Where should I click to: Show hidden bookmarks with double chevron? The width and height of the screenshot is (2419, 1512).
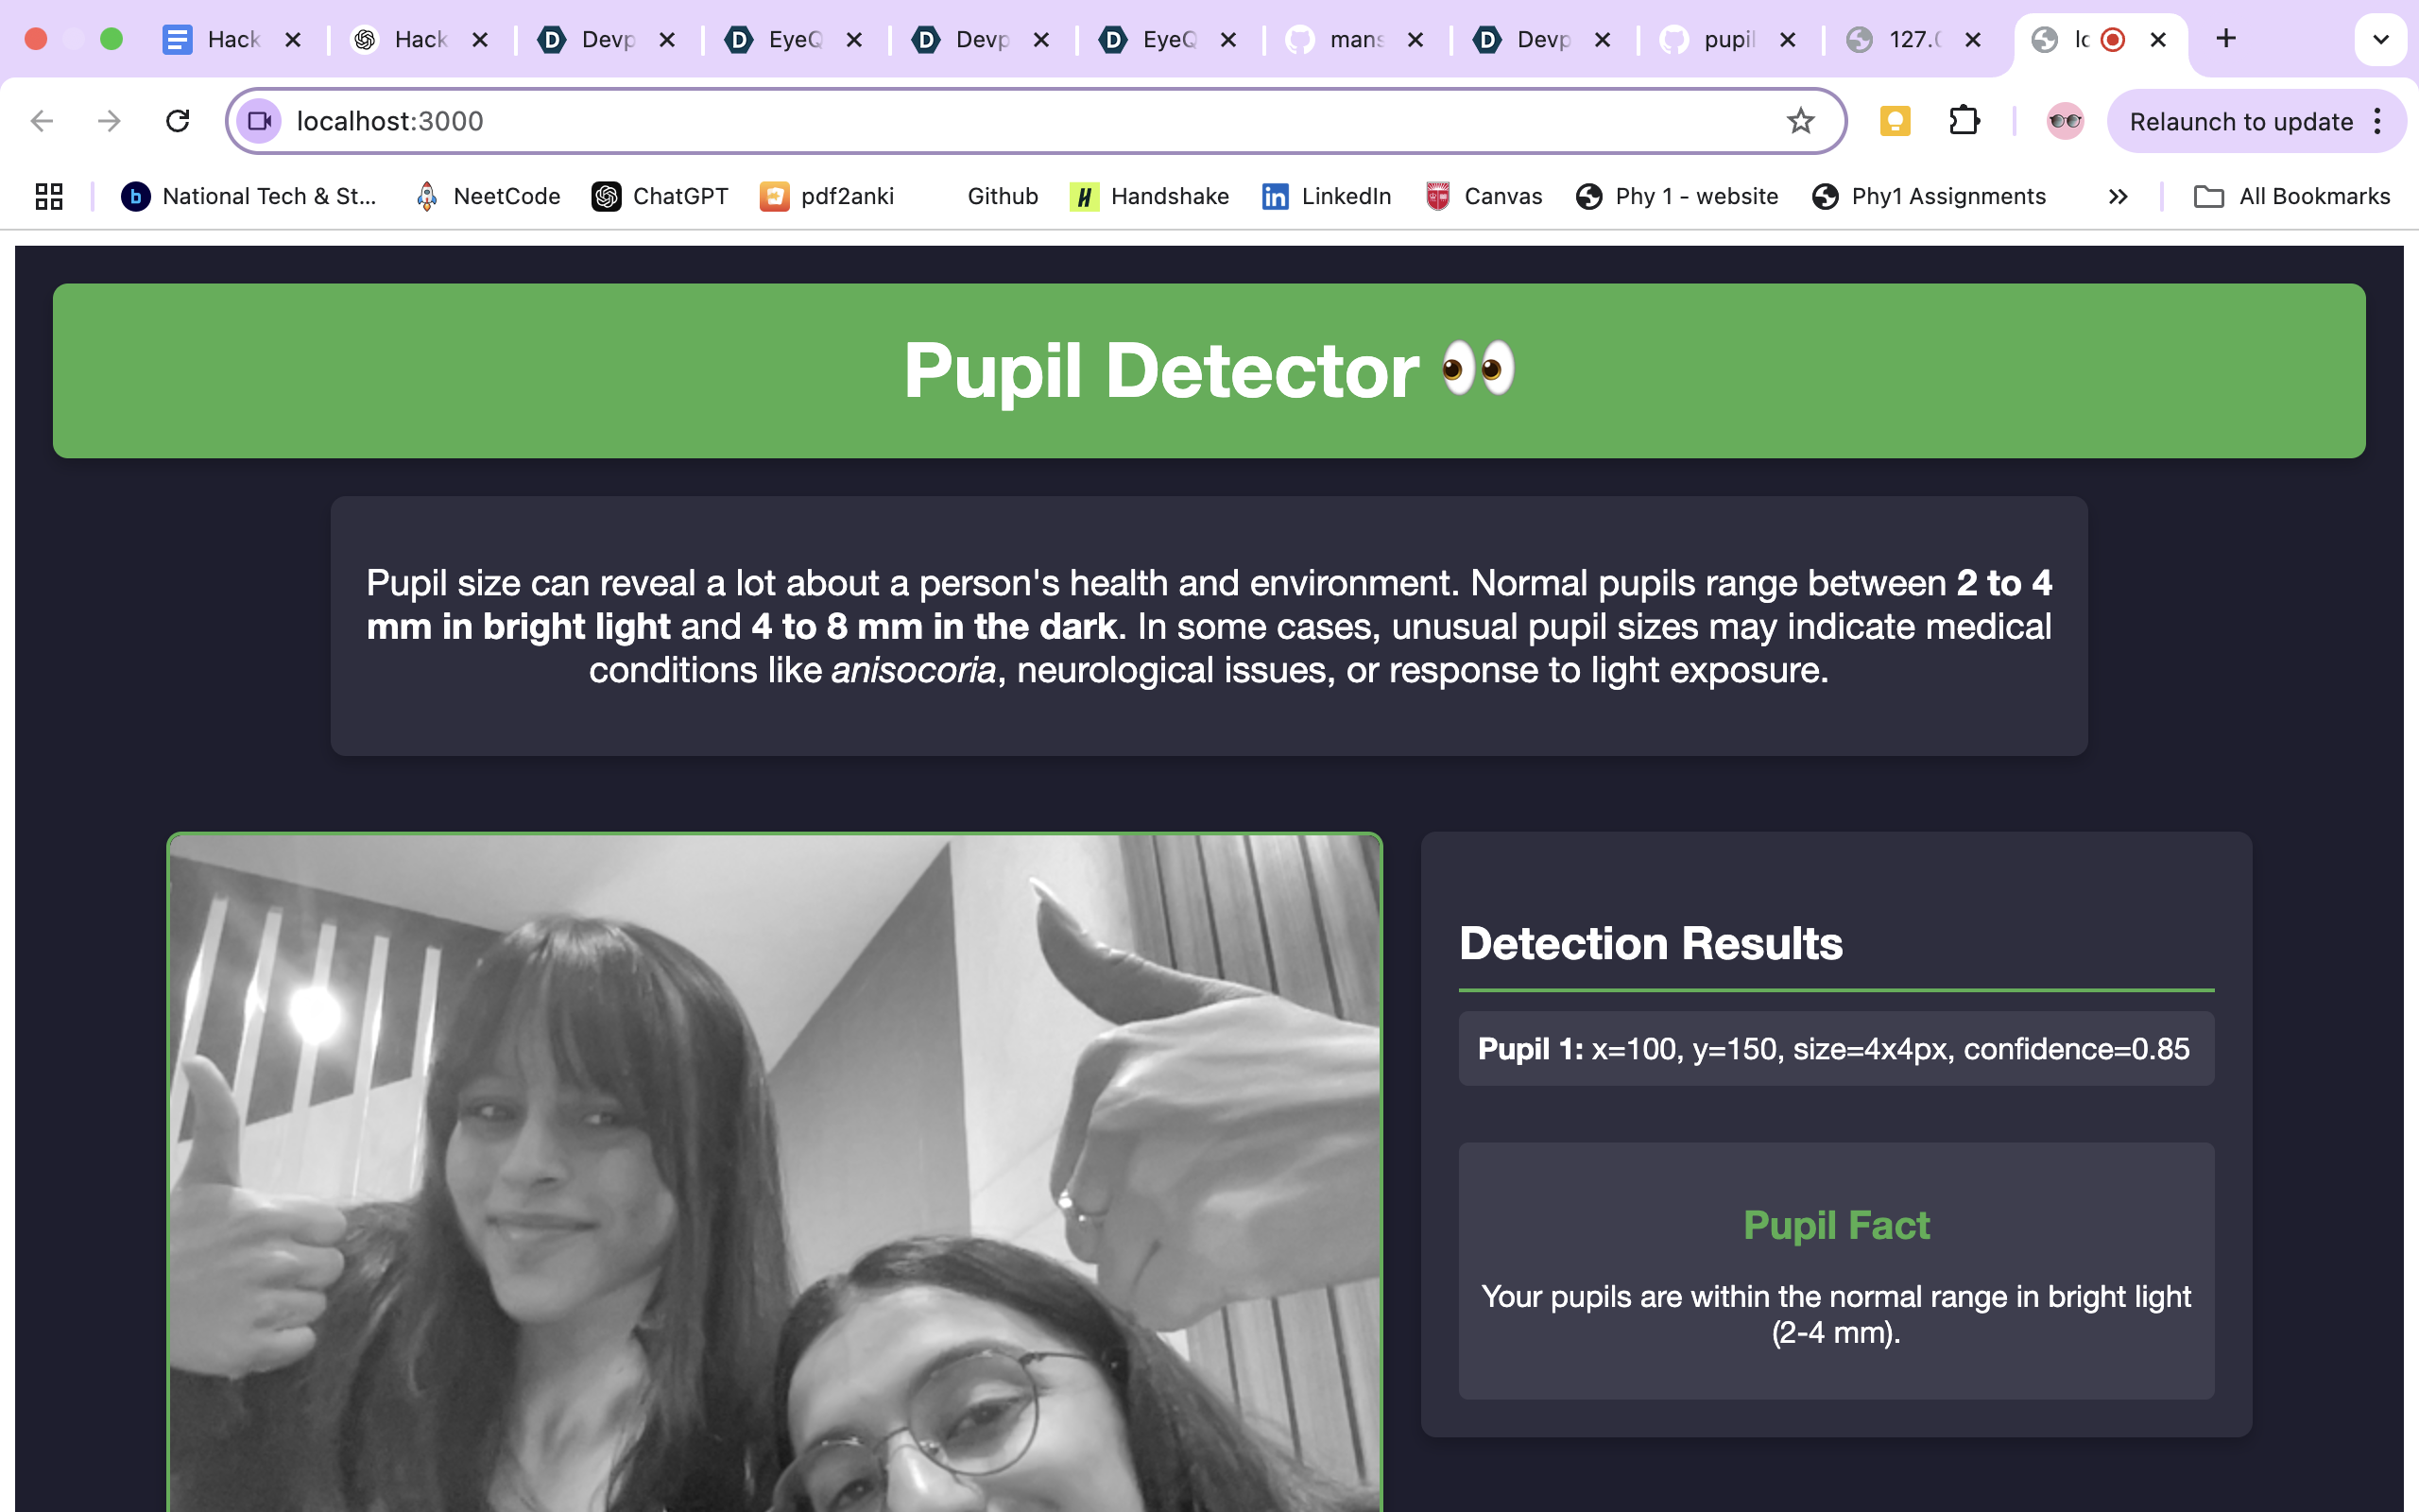tap(2118, 196)
